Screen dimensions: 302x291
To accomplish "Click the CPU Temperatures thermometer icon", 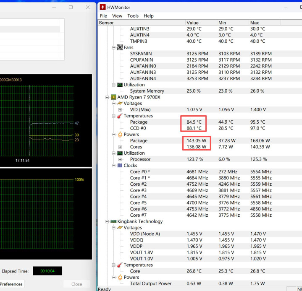I will point(120,116).
